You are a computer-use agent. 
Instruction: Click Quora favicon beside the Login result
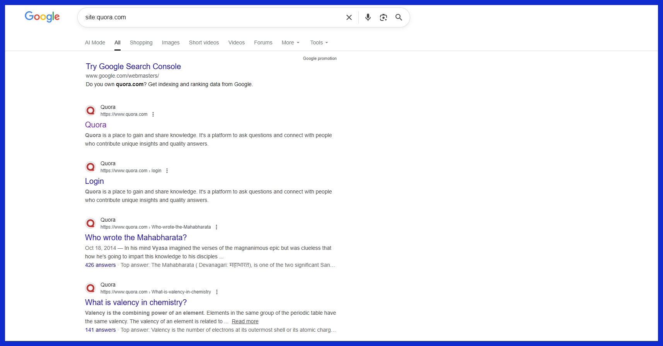pos(90,167)
